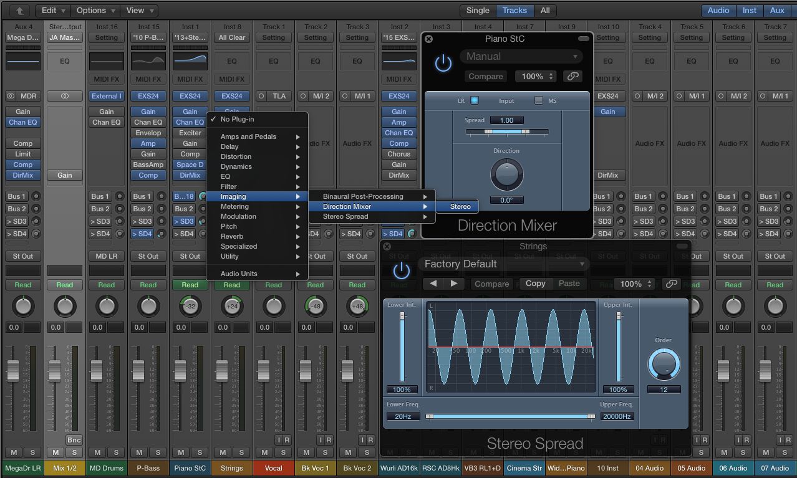Image resolution: width=797 pixels, height=478 pixels.
Task: Solo the Vocal channel
Action: coord(283,452)
